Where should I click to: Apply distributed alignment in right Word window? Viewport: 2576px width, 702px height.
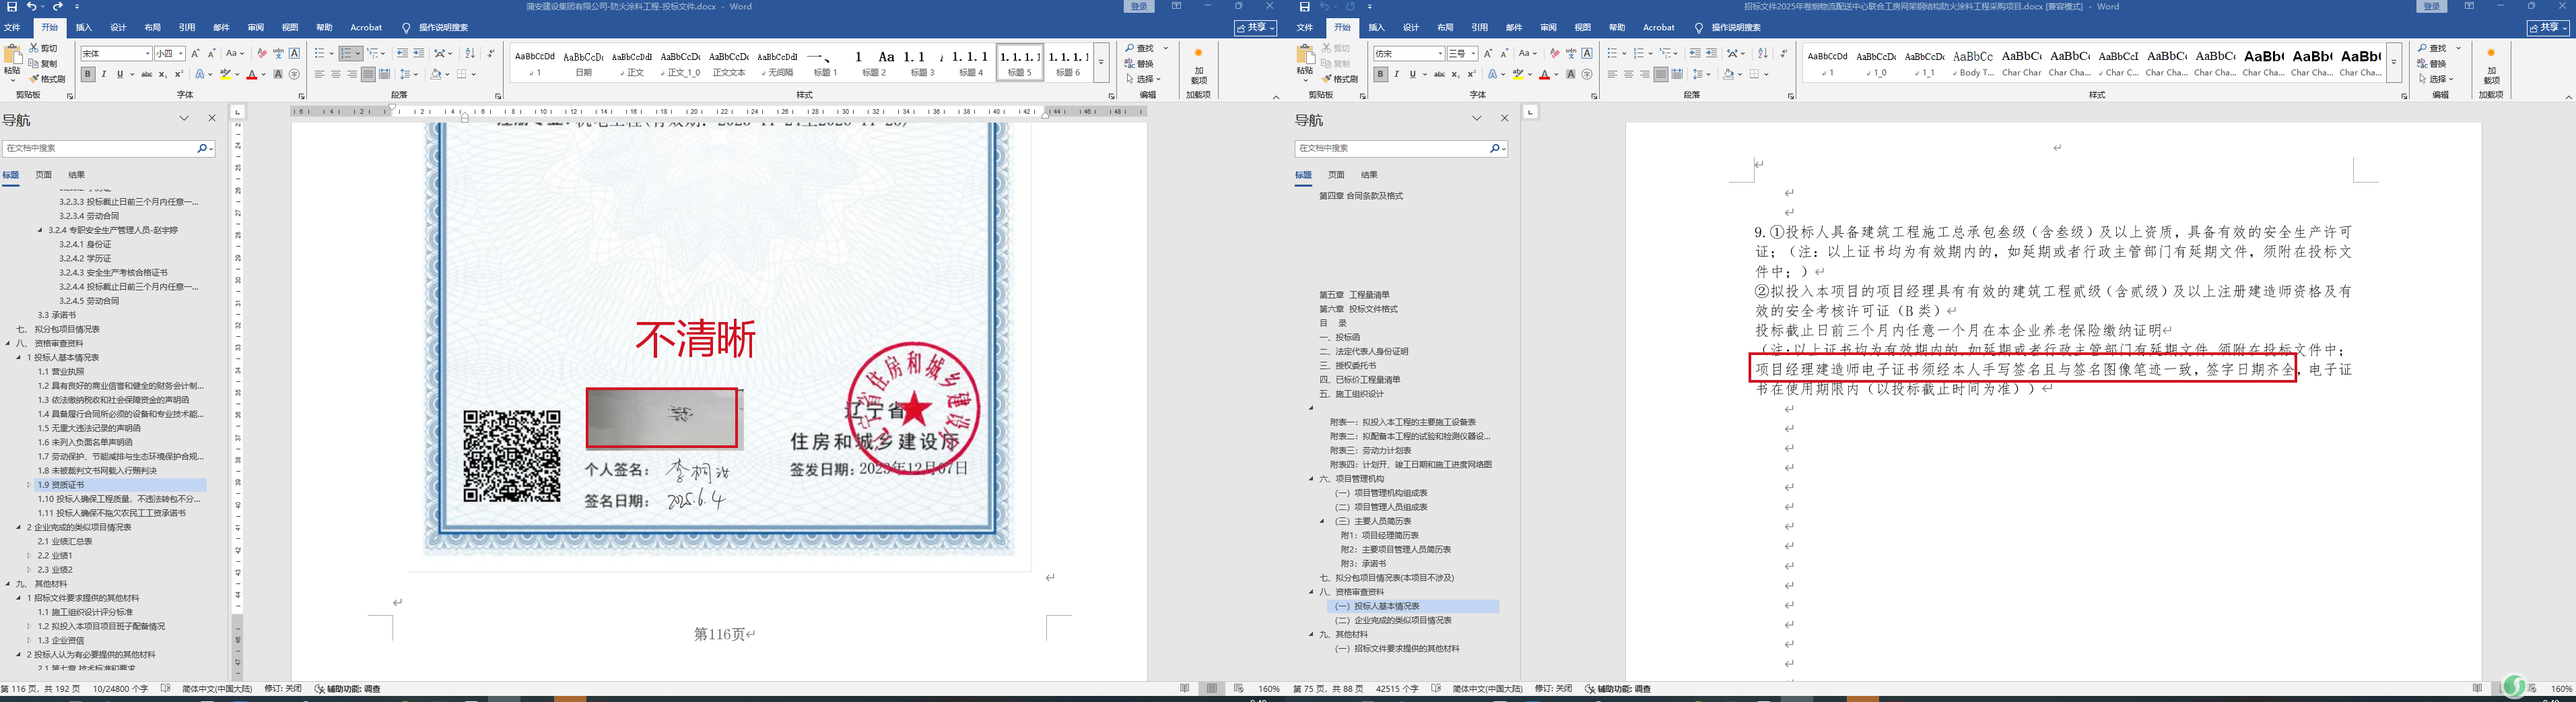(x=1677, y=74)
